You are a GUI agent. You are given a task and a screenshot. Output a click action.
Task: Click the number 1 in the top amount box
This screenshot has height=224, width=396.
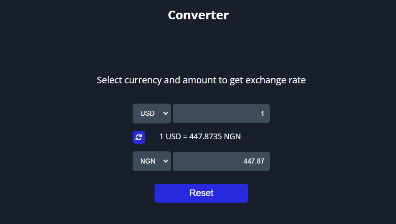tap(262, 113)
